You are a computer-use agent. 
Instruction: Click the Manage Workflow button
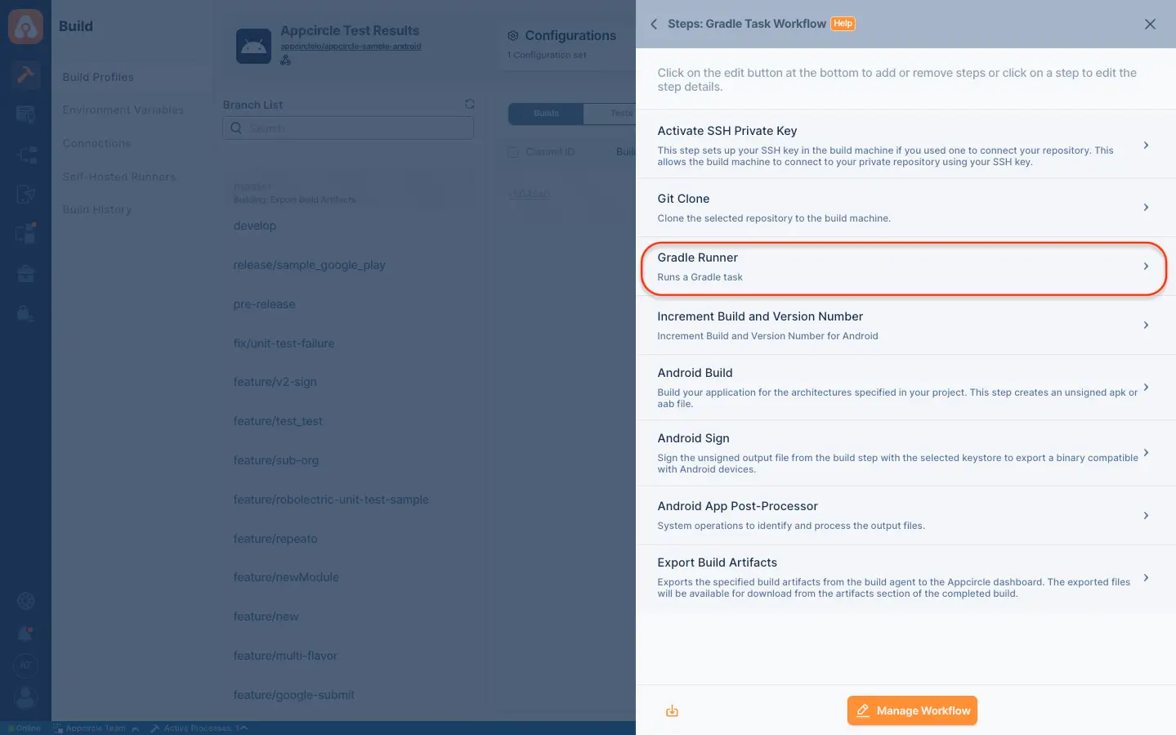[x=912, y=710]
